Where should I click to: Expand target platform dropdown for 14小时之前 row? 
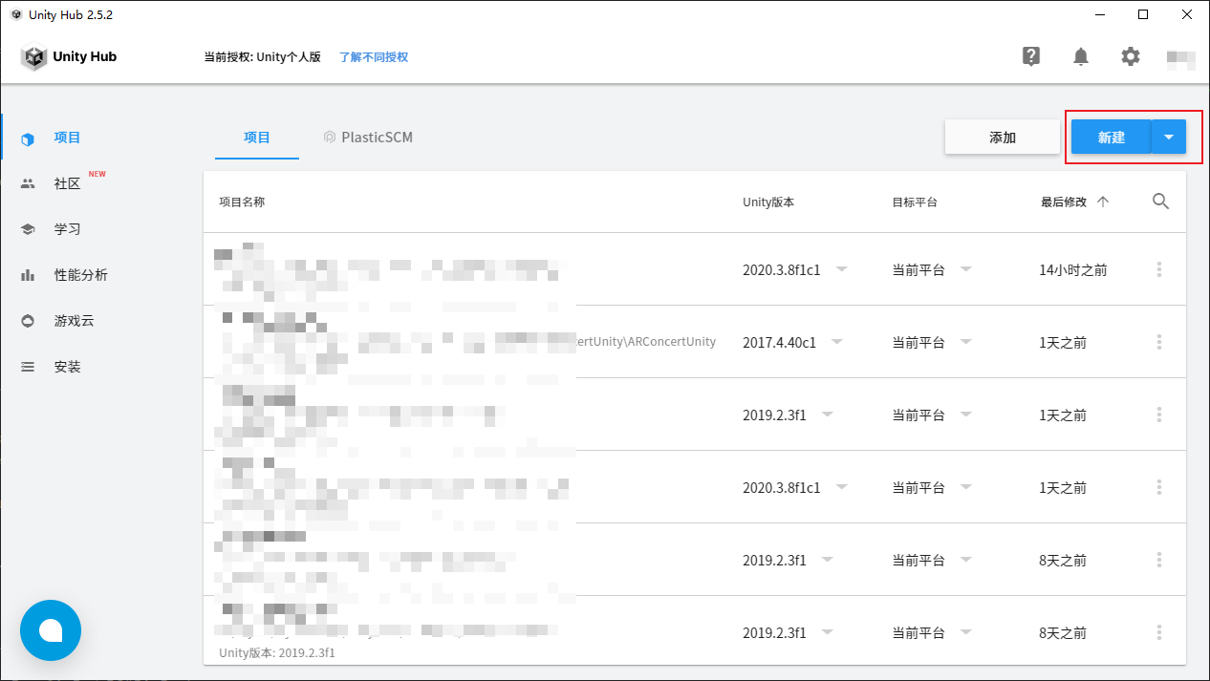click(x=965, y=269)
